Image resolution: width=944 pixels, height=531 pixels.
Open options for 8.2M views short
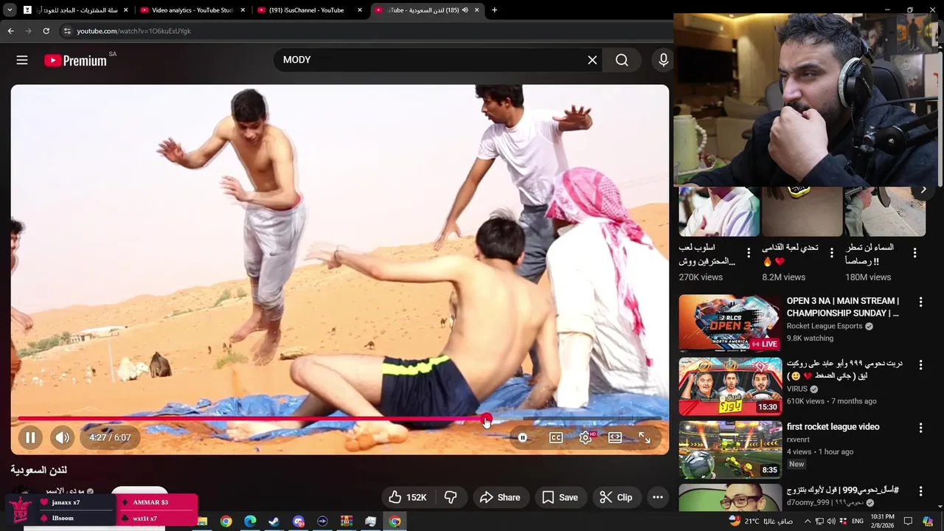pos(832,253)
